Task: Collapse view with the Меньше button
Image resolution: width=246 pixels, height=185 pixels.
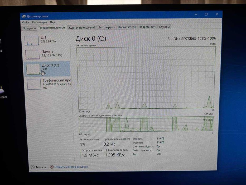Action: 38,167
